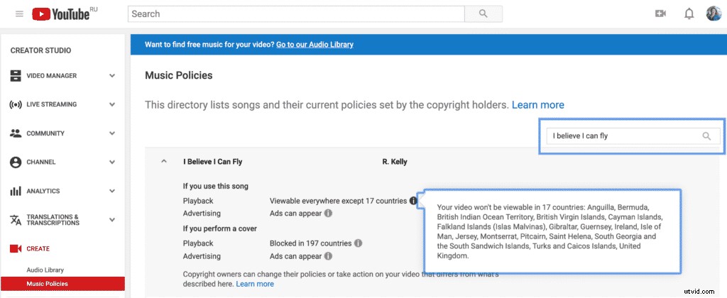
Task: Open Learn more beside the directory description
Action: point(538,105)
